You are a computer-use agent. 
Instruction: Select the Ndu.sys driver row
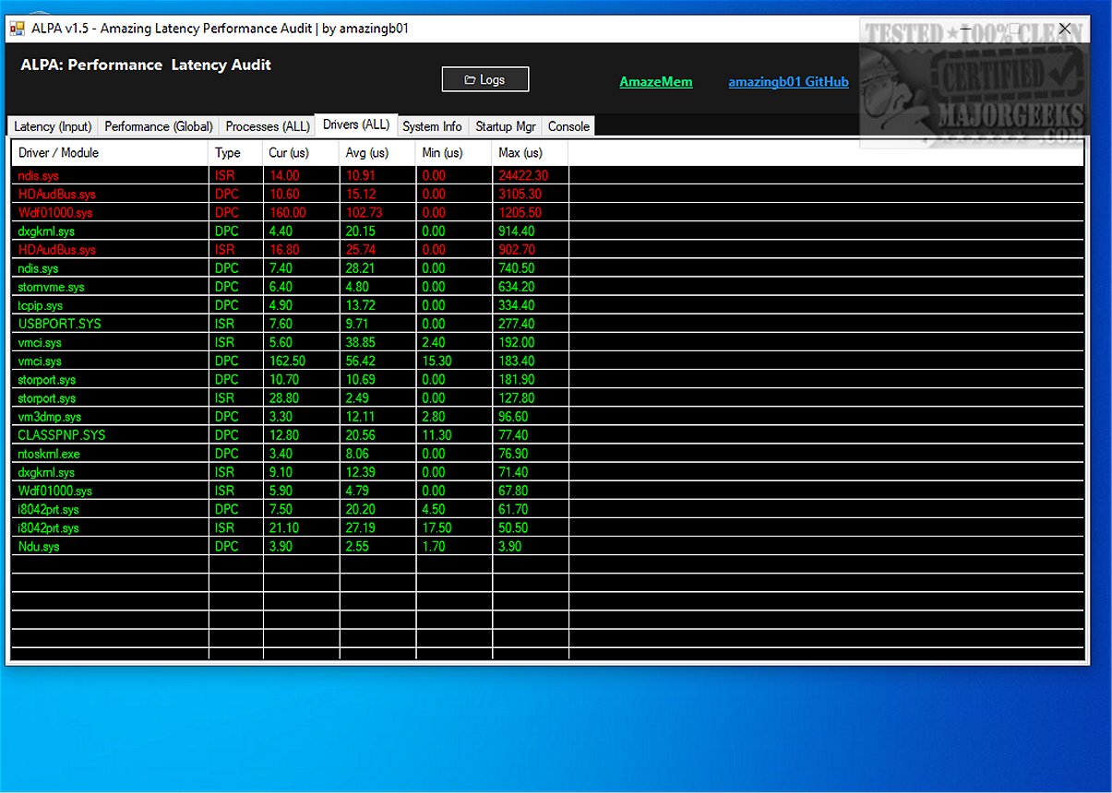click(x=547, y=547)
